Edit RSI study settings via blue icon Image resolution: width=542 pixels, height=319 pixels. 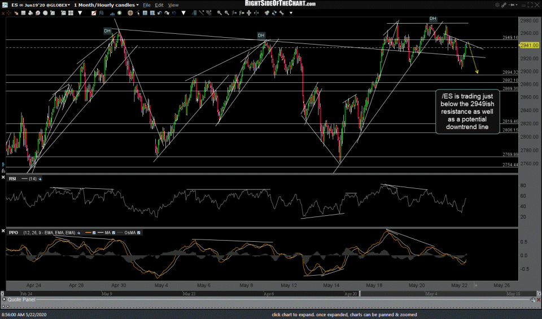coord(40,179)
